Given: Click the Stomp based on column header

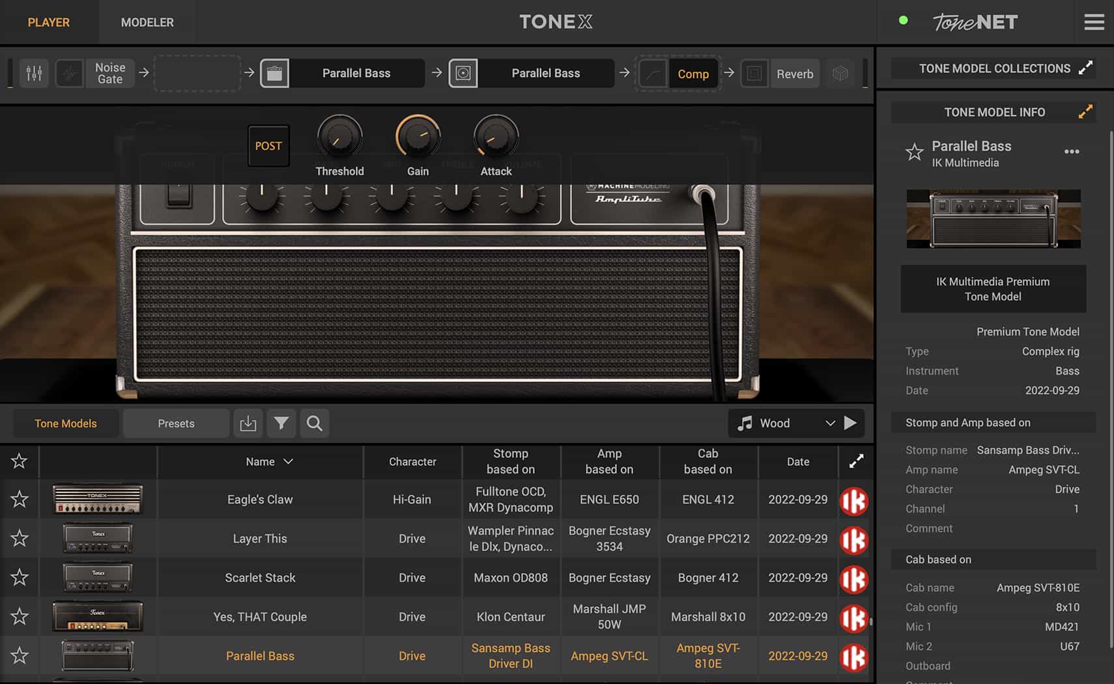Looking at the screenshot, I should (x=511, y=461).
